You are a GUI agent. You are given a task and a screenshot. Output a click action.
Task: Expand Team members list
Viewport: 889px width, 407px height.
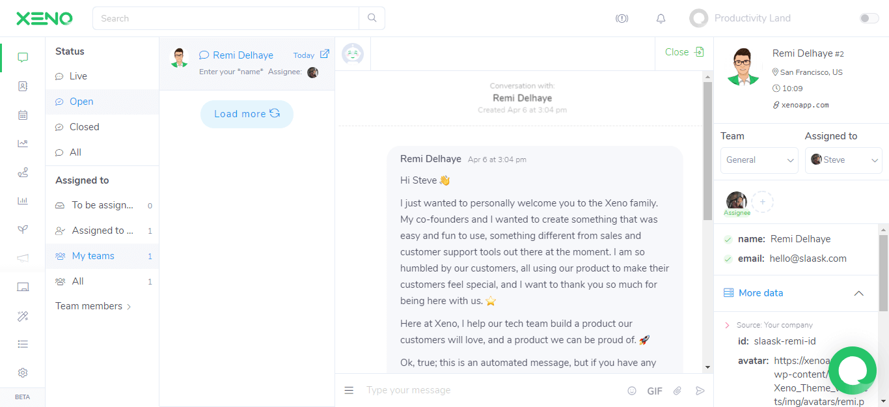(94, 306)
